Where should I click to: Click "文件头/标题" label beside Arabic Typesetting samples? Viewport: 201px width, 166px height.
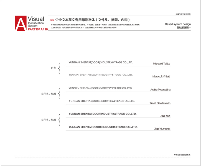pyautogui.click(x=49, y=94)
